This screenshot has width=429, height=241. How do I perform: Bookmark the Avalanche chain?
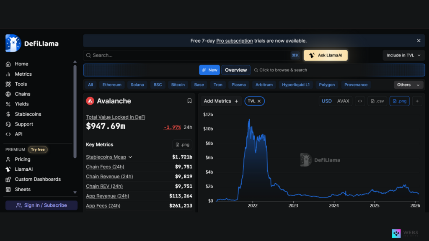point(189,101)
